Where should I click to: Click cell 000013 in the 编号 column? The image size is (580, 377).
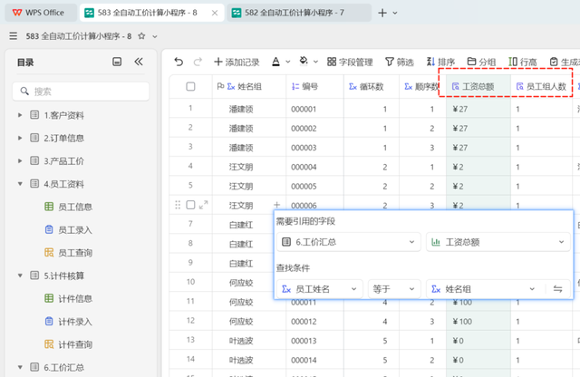click(314, 341)
